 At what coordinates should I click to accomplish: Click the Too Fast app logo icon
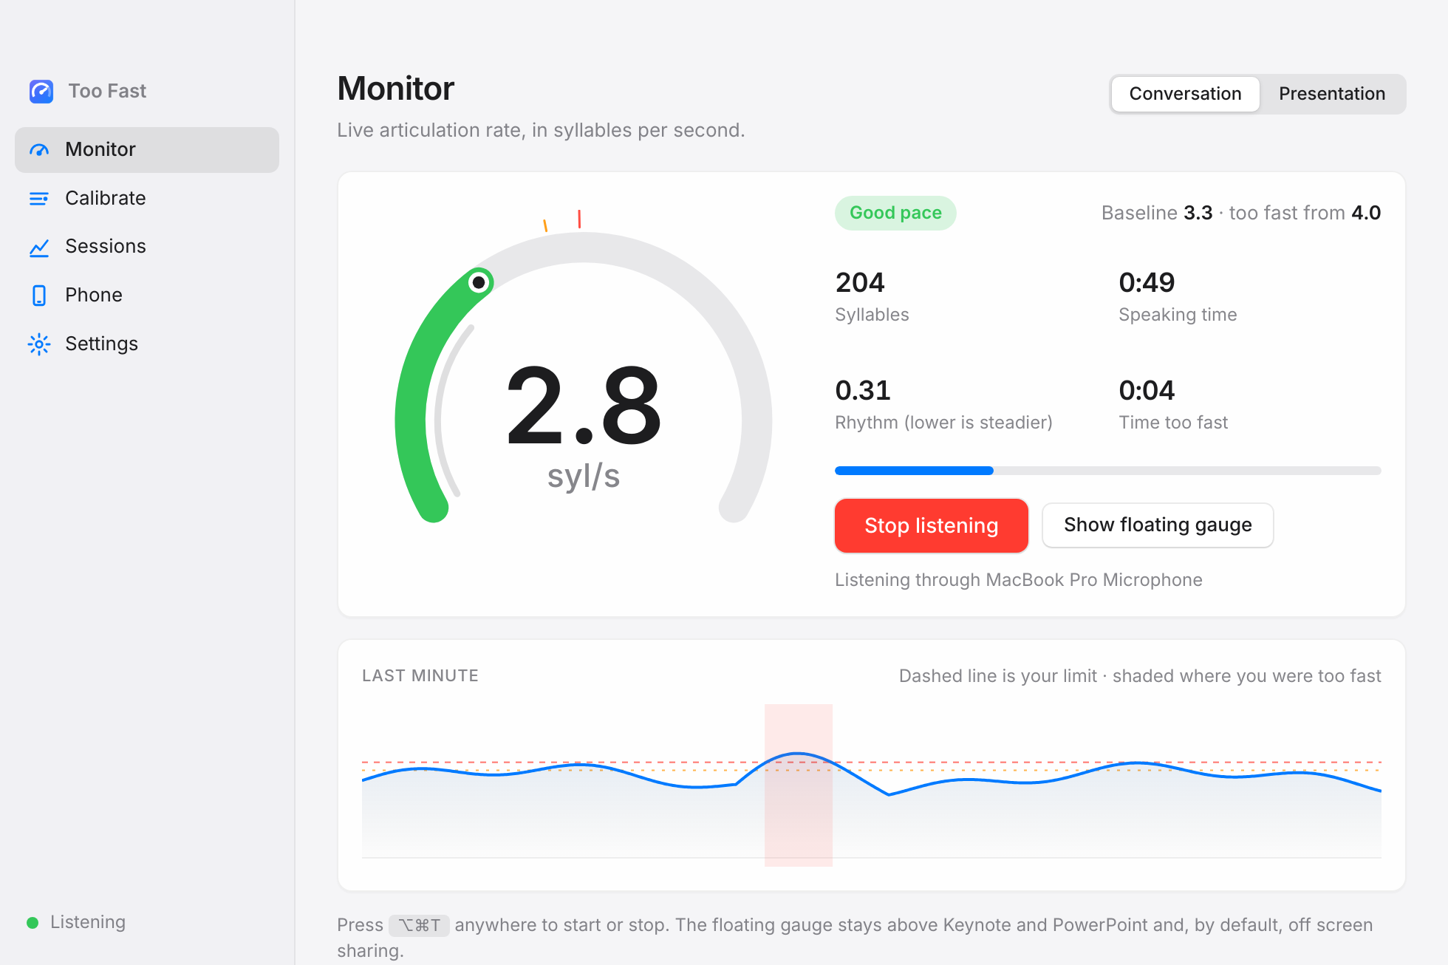click(x=41, y=91)
